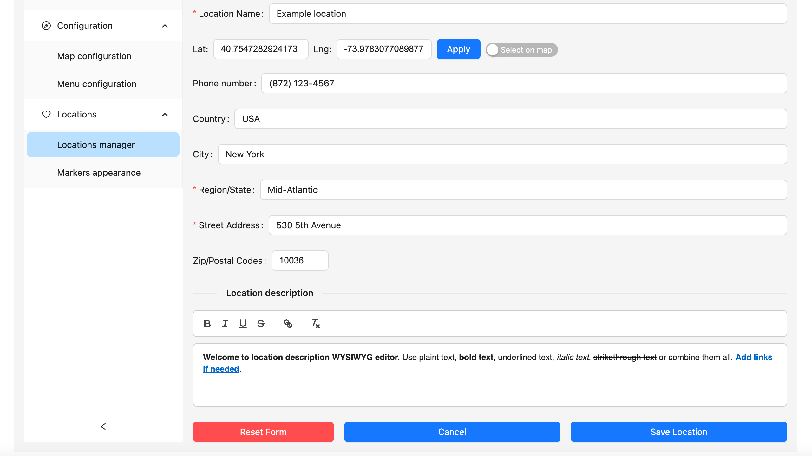Click the compass icon beside Configuration

[x=46, y=26]
